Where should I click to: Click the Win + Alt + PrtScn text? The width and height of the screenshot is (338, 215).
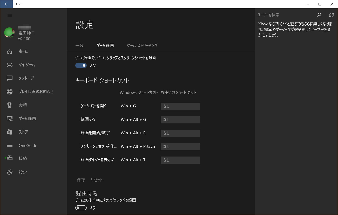click(x=138, y=146)
